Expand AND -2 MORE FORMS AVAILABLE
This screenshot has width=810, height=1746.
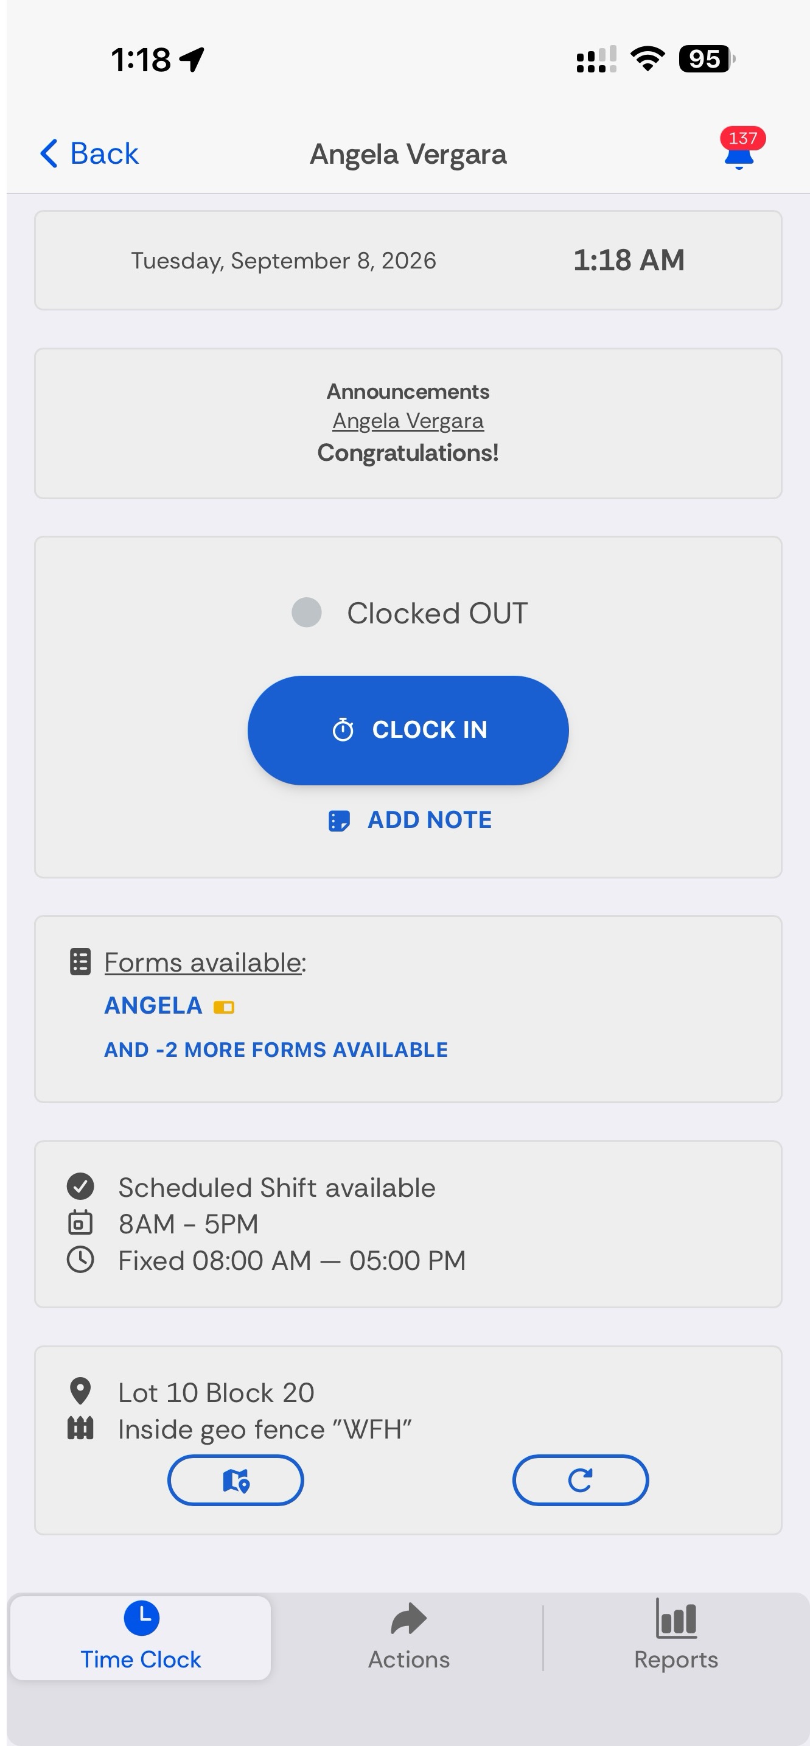click(x=276, y=1050)
